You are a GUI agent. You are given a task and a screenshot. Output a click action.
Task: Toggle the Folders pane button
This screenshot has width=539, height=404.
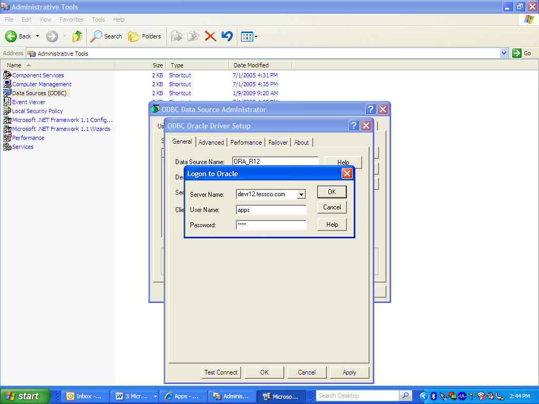click(144, 36)
